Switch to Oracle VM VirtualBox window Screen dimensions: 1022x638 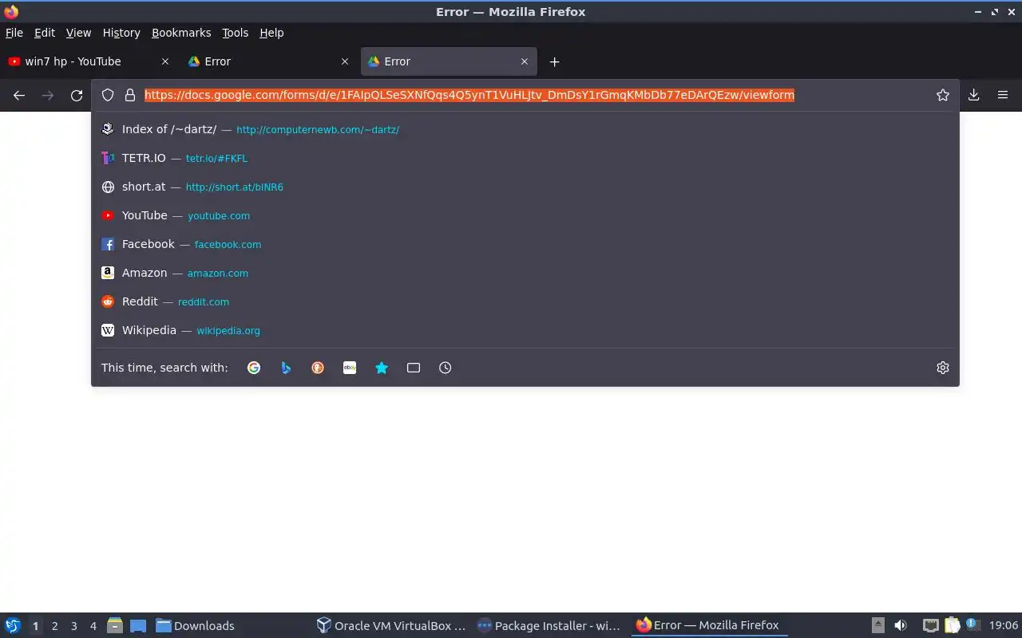coord(391,626)
